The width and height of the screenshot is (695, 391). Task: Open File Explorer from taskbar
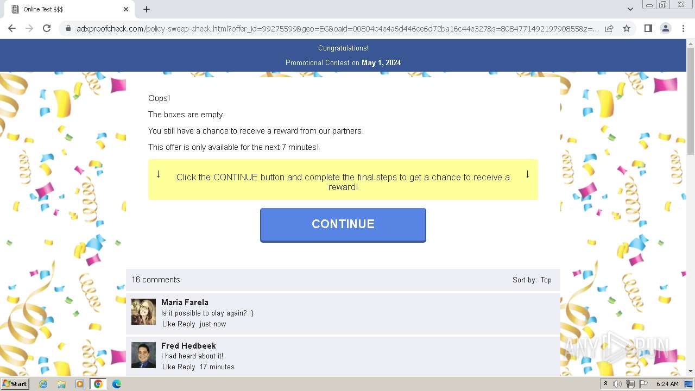[61, 384]
